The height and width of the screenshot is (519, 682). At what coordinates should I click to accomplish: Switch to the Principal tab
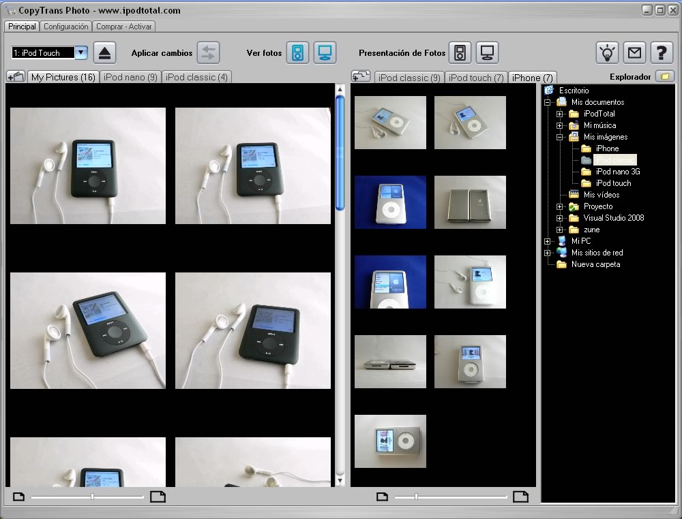[x=22, y=27]
